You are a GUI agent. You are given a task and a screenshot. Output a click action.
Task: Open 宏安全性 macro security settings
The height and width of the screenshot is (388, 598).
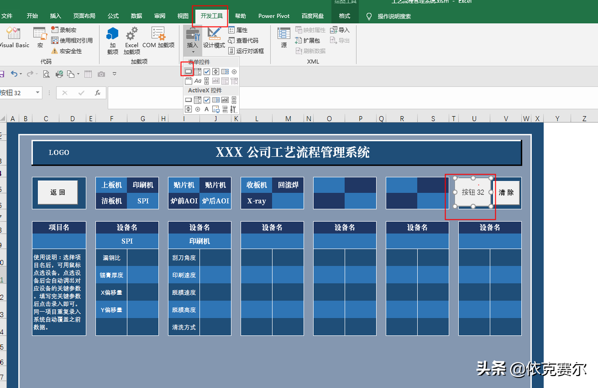66,51
